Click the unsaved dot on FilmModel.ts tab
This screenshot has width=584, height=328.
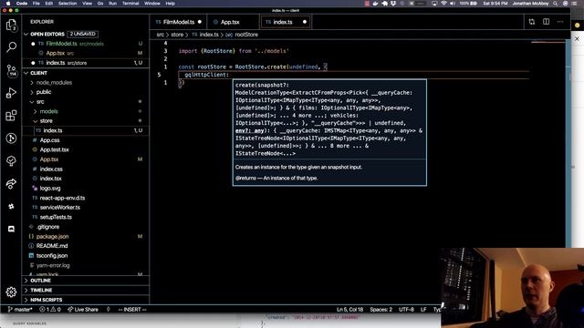[x=200, y=22]
